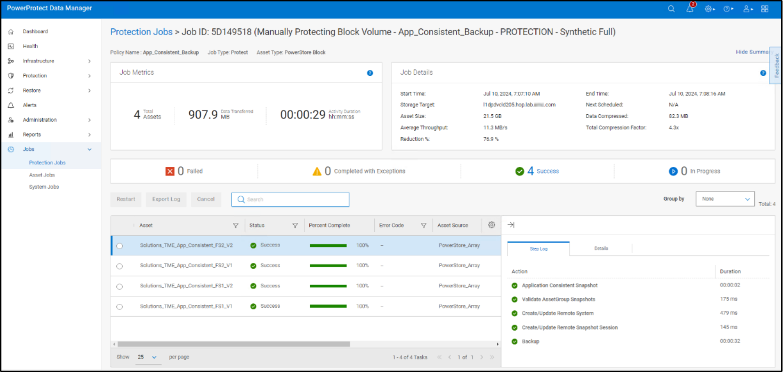Click the Validate AssetGroup Snapshots step
This screenshot has width=783, height=372.
coord(558,299)
